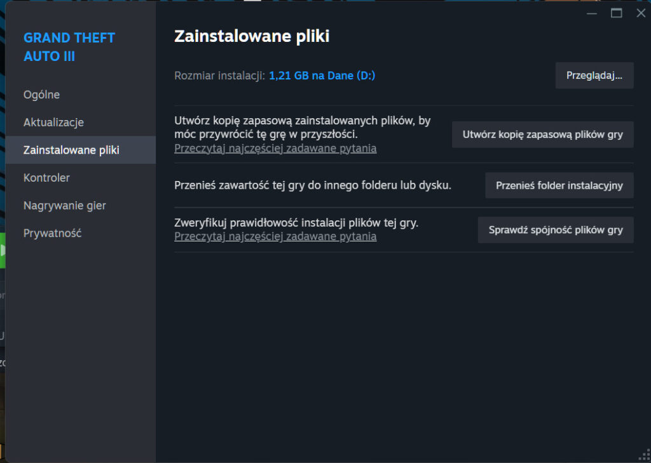Minimize the properties window

point(592,13)
